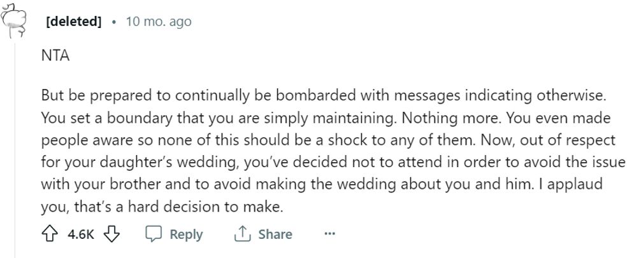Click the dot separator after [deleted]
The height and width of the screenshot is (258, 632).
113,22
